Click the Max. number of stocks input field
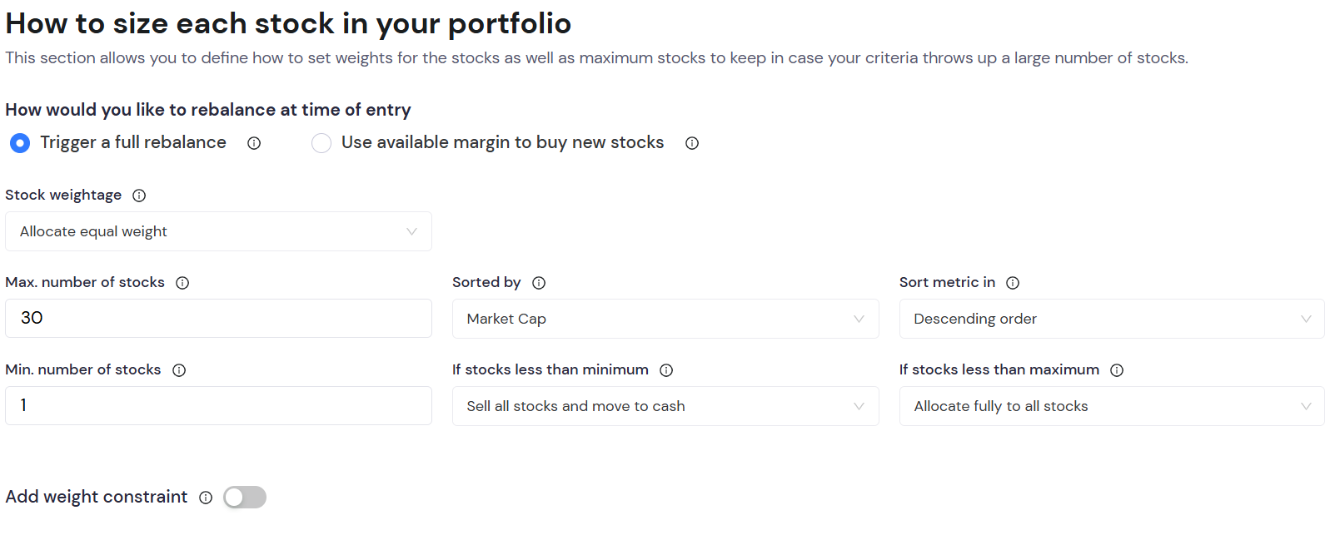 click(x=218, y=319)
